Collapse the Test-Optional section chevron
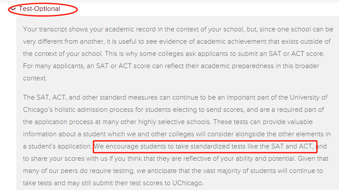The height and width of the screenshot is (190, 339). (x=13, y=9)
